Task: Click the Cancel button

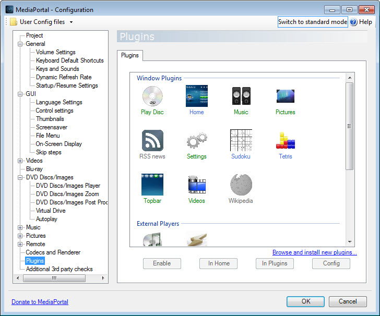Action: pyautogui.click(x=348, y=301)
